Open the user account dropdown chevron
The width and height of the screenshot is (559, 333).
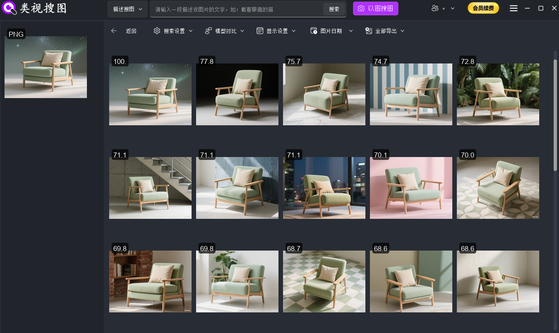453,9
